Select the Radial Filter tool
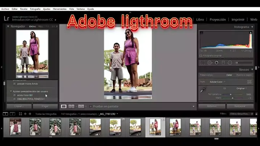 tap(230, 63)
